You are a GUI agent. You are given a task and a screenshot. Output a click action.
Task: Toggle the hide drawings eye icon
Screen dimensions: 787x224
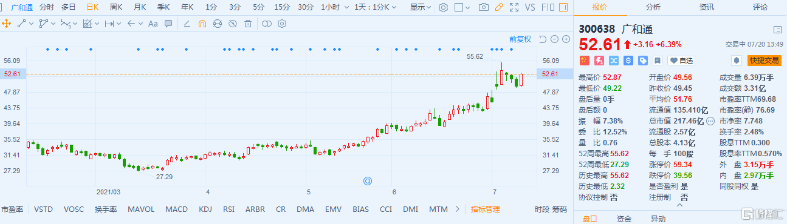coord(233,24)
